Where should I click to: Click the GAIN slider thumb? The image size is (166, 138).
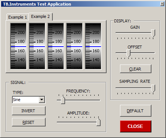pos(153,33)
